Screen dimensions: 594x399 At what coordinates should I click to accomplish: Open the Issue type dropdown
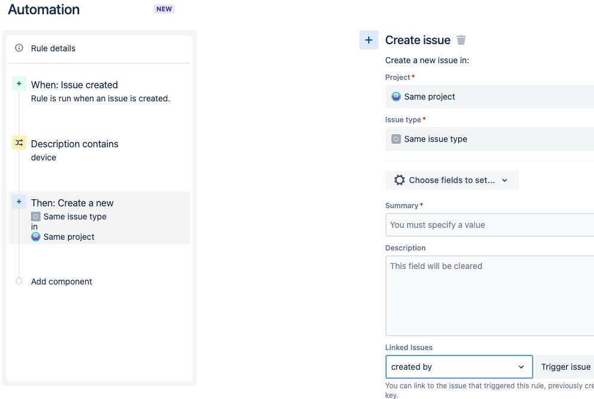490,139
